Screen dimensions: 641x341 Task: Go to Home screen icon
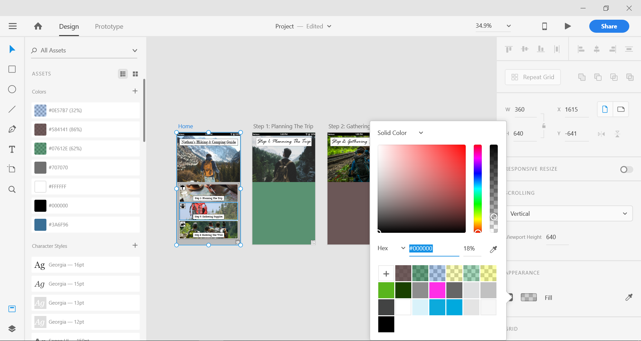[x=38, y=26]
